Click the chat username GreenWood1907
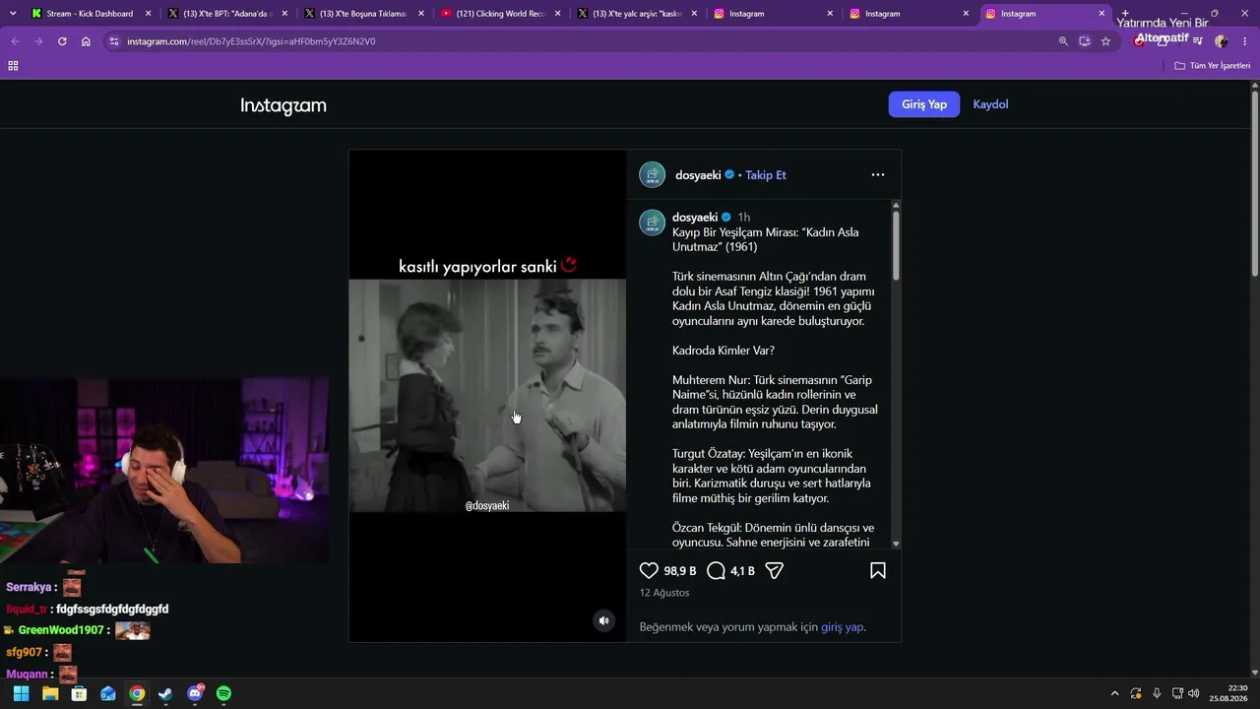 click(x=61, y=630)
